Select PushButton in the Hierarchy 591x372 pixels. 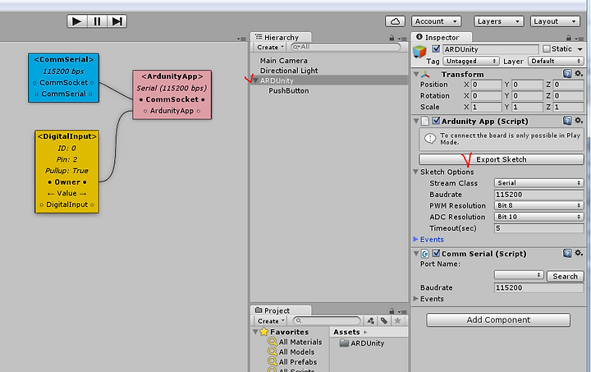pos(289,91)
